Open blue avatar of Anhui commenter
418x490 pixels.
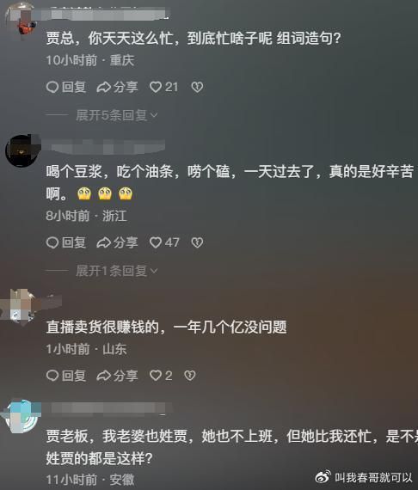(22, 417)
